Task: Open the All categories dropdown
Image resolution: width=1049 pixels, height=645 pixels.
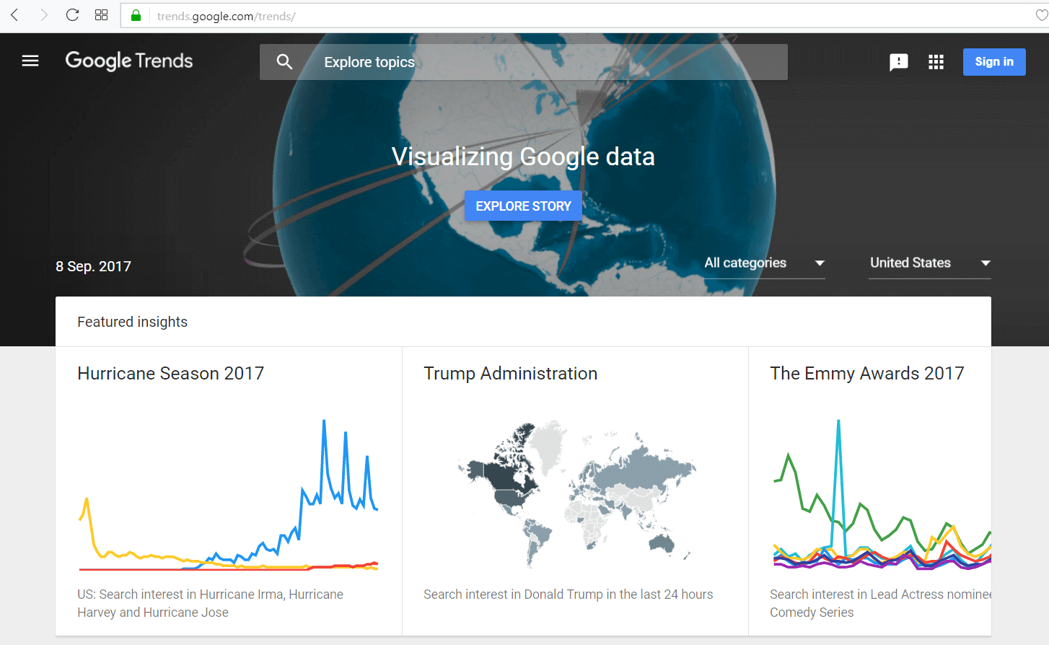Action: pos(764,263)
